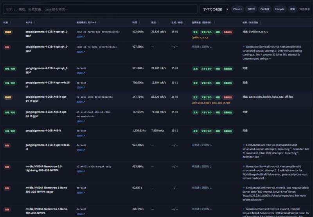Open the すべての状態 status filter dropdown

214,9
